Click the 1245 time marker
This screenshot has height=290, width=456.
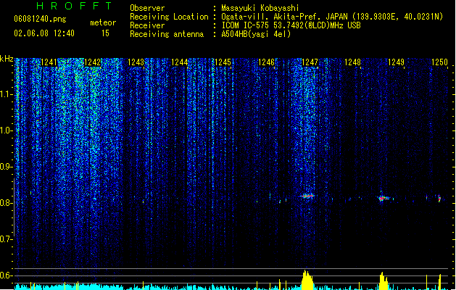(x=223, y=62)
